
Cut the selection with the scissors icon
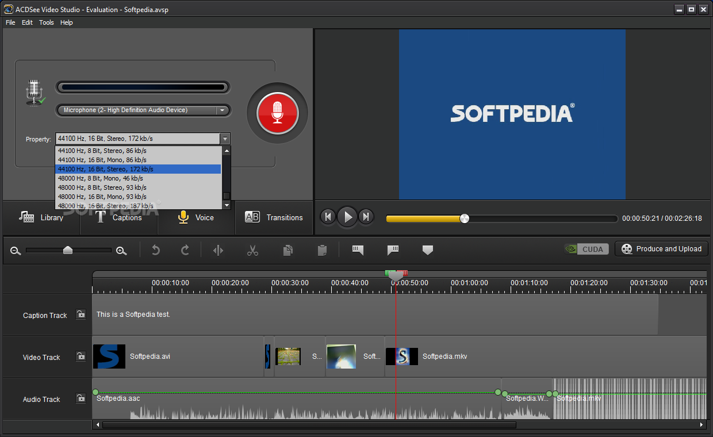[x=252, y=250]
